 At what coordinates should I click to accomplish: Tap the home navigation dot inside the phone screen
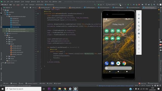[x=118, y=72]
